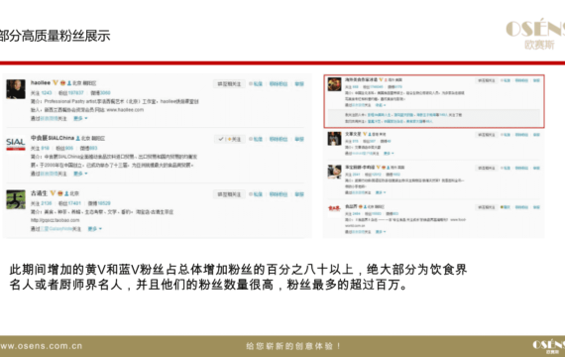
Task: Expand 更多 for third user in the right list
Action: [x=381, y=192]
